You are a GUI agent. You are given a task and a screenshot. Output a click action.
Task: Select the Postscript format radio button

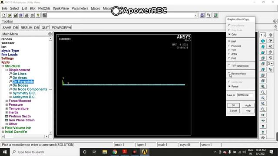229,46
